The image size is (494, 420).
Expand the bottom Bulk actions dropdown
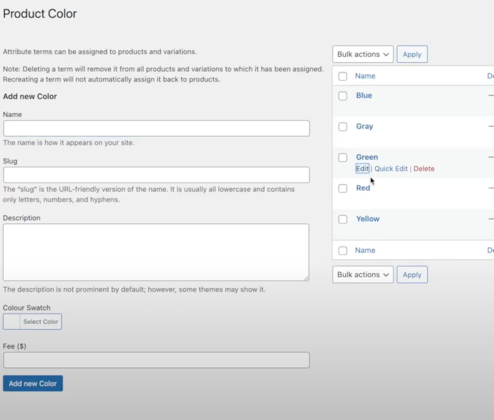[x=363, y=275]
